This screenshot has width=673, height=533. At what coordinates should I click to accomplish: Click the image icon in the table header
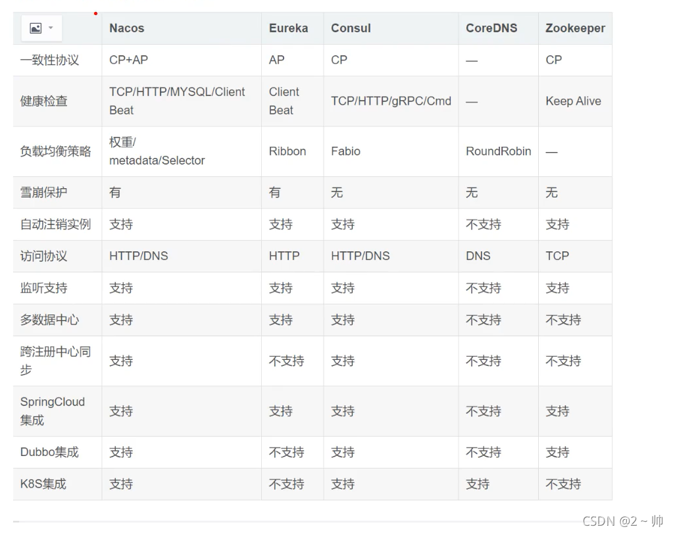coord(36,28)
